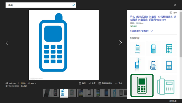Close the image viewer with X
The width and height of the screenshot is (182, 103).
[x=175, y=5]
